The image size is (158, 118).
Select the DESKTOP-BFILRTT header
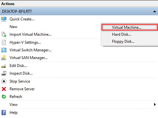[x=79, y=11]
